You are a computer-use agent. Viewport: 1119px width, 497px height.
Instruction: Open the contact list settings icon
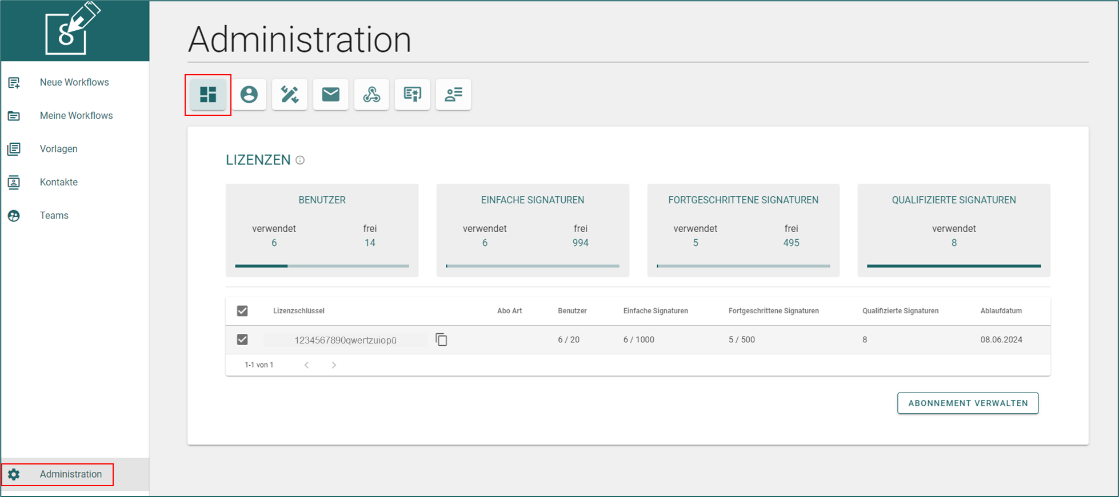point(453,95)
